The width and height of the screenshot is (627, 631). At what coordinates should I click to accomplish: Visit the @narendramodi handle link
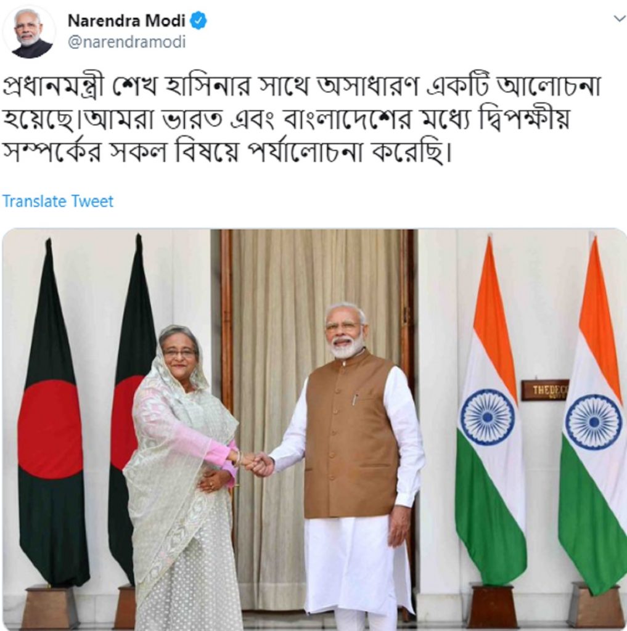127,42
